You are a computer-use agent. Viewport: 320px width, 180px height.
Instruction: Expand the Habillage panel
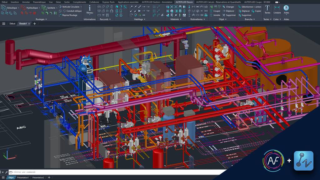tap(140, 19)
